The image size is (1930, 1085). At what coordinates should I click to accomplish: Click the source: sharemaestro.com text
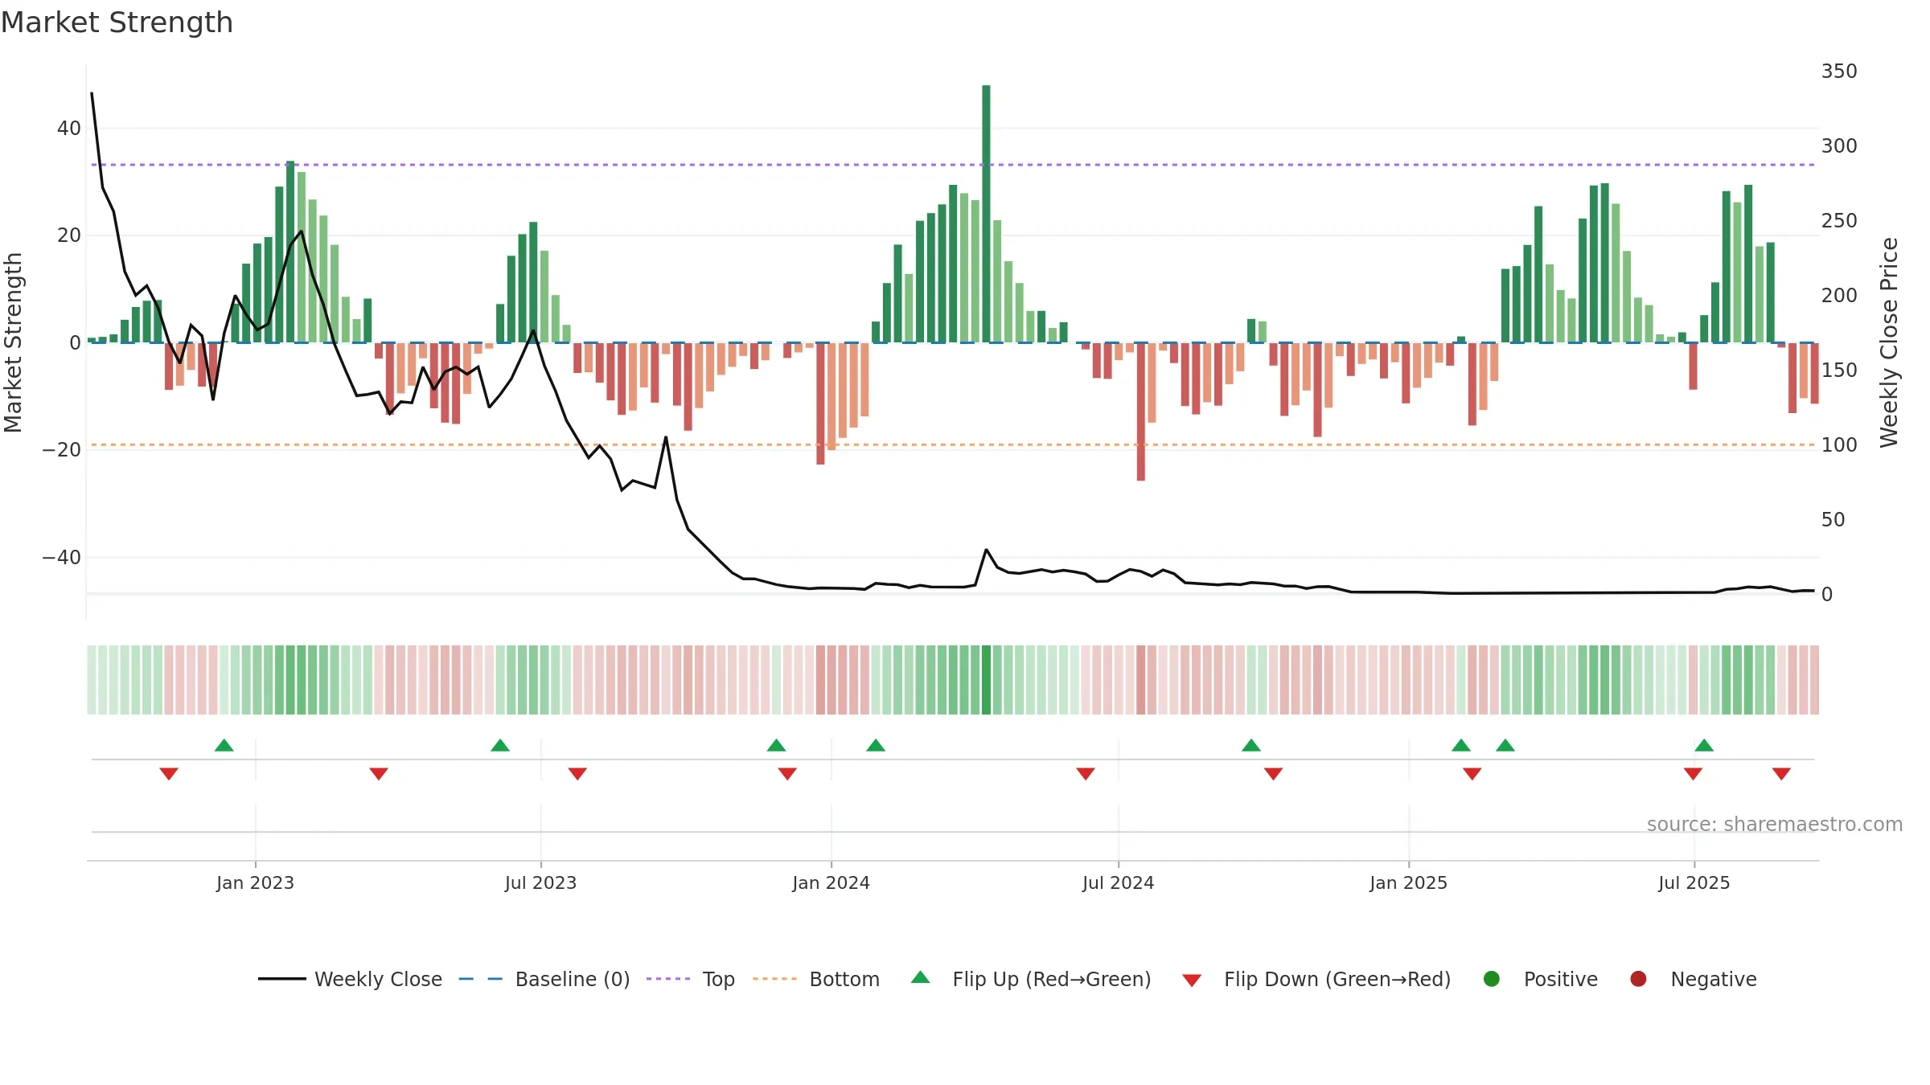[1775, 825]
